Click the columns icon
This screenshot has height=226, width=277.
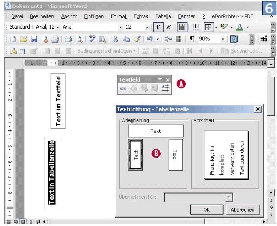click(179, 39)
